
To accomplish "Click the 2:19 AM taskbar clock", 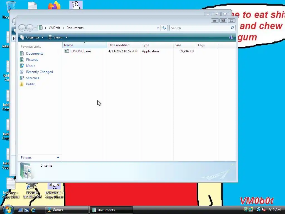I will click(x=274, y=210).
